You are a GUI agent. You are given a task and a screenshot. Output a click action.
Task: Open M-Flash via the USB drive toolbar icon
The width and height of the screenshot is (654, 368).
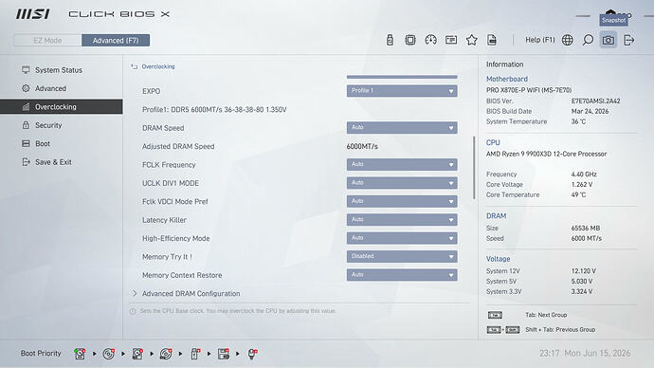coord(390,40)
